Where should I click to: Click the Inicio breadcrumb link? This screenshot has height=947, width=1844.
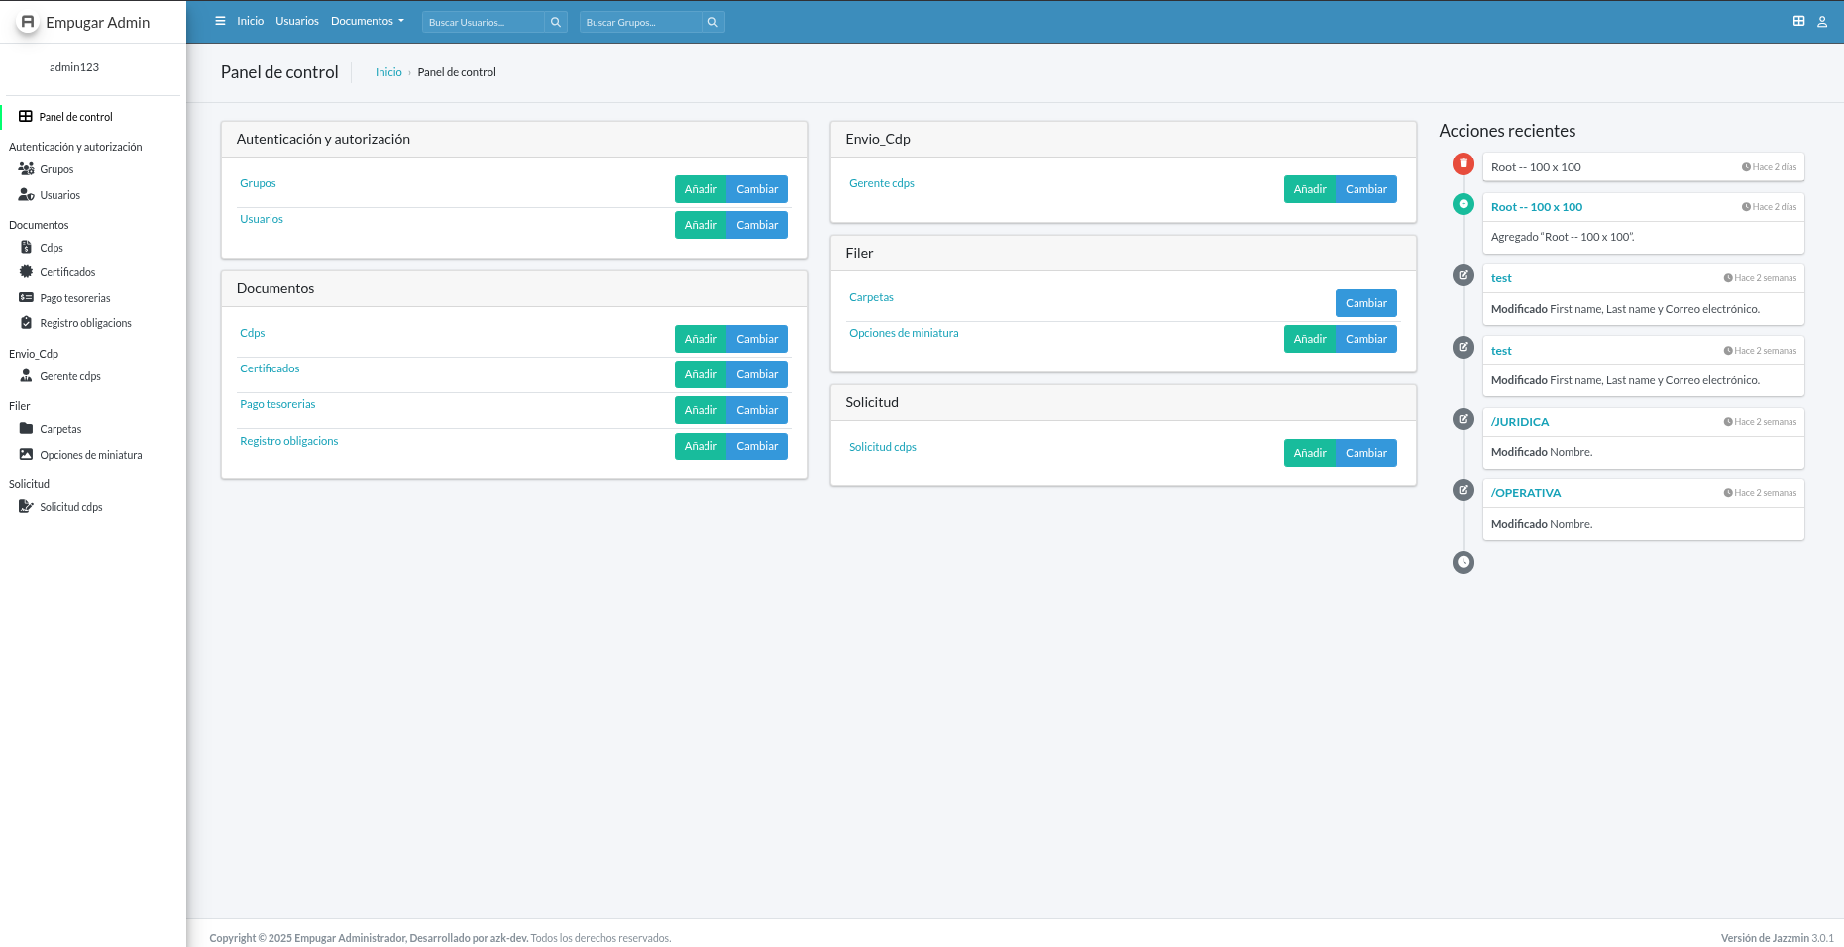[388, 72]
